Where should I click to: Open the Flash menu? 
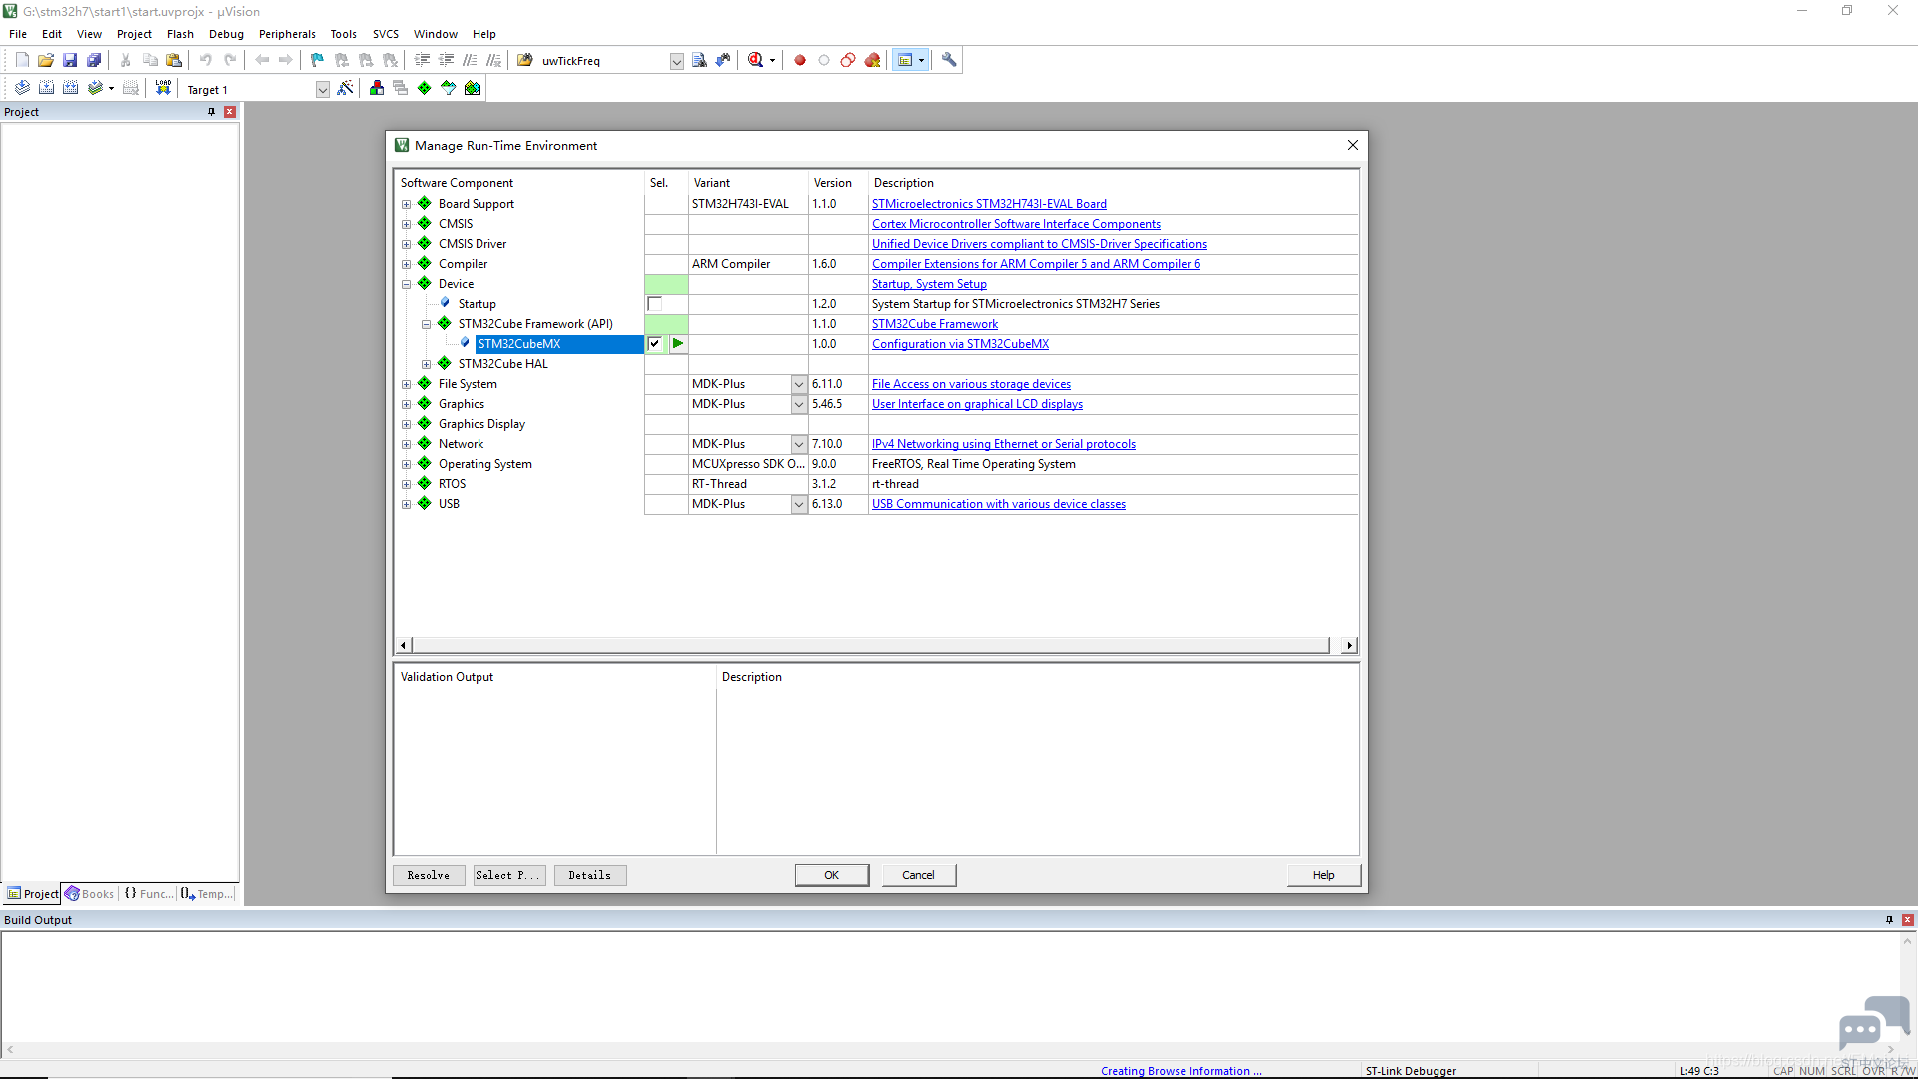180,34
